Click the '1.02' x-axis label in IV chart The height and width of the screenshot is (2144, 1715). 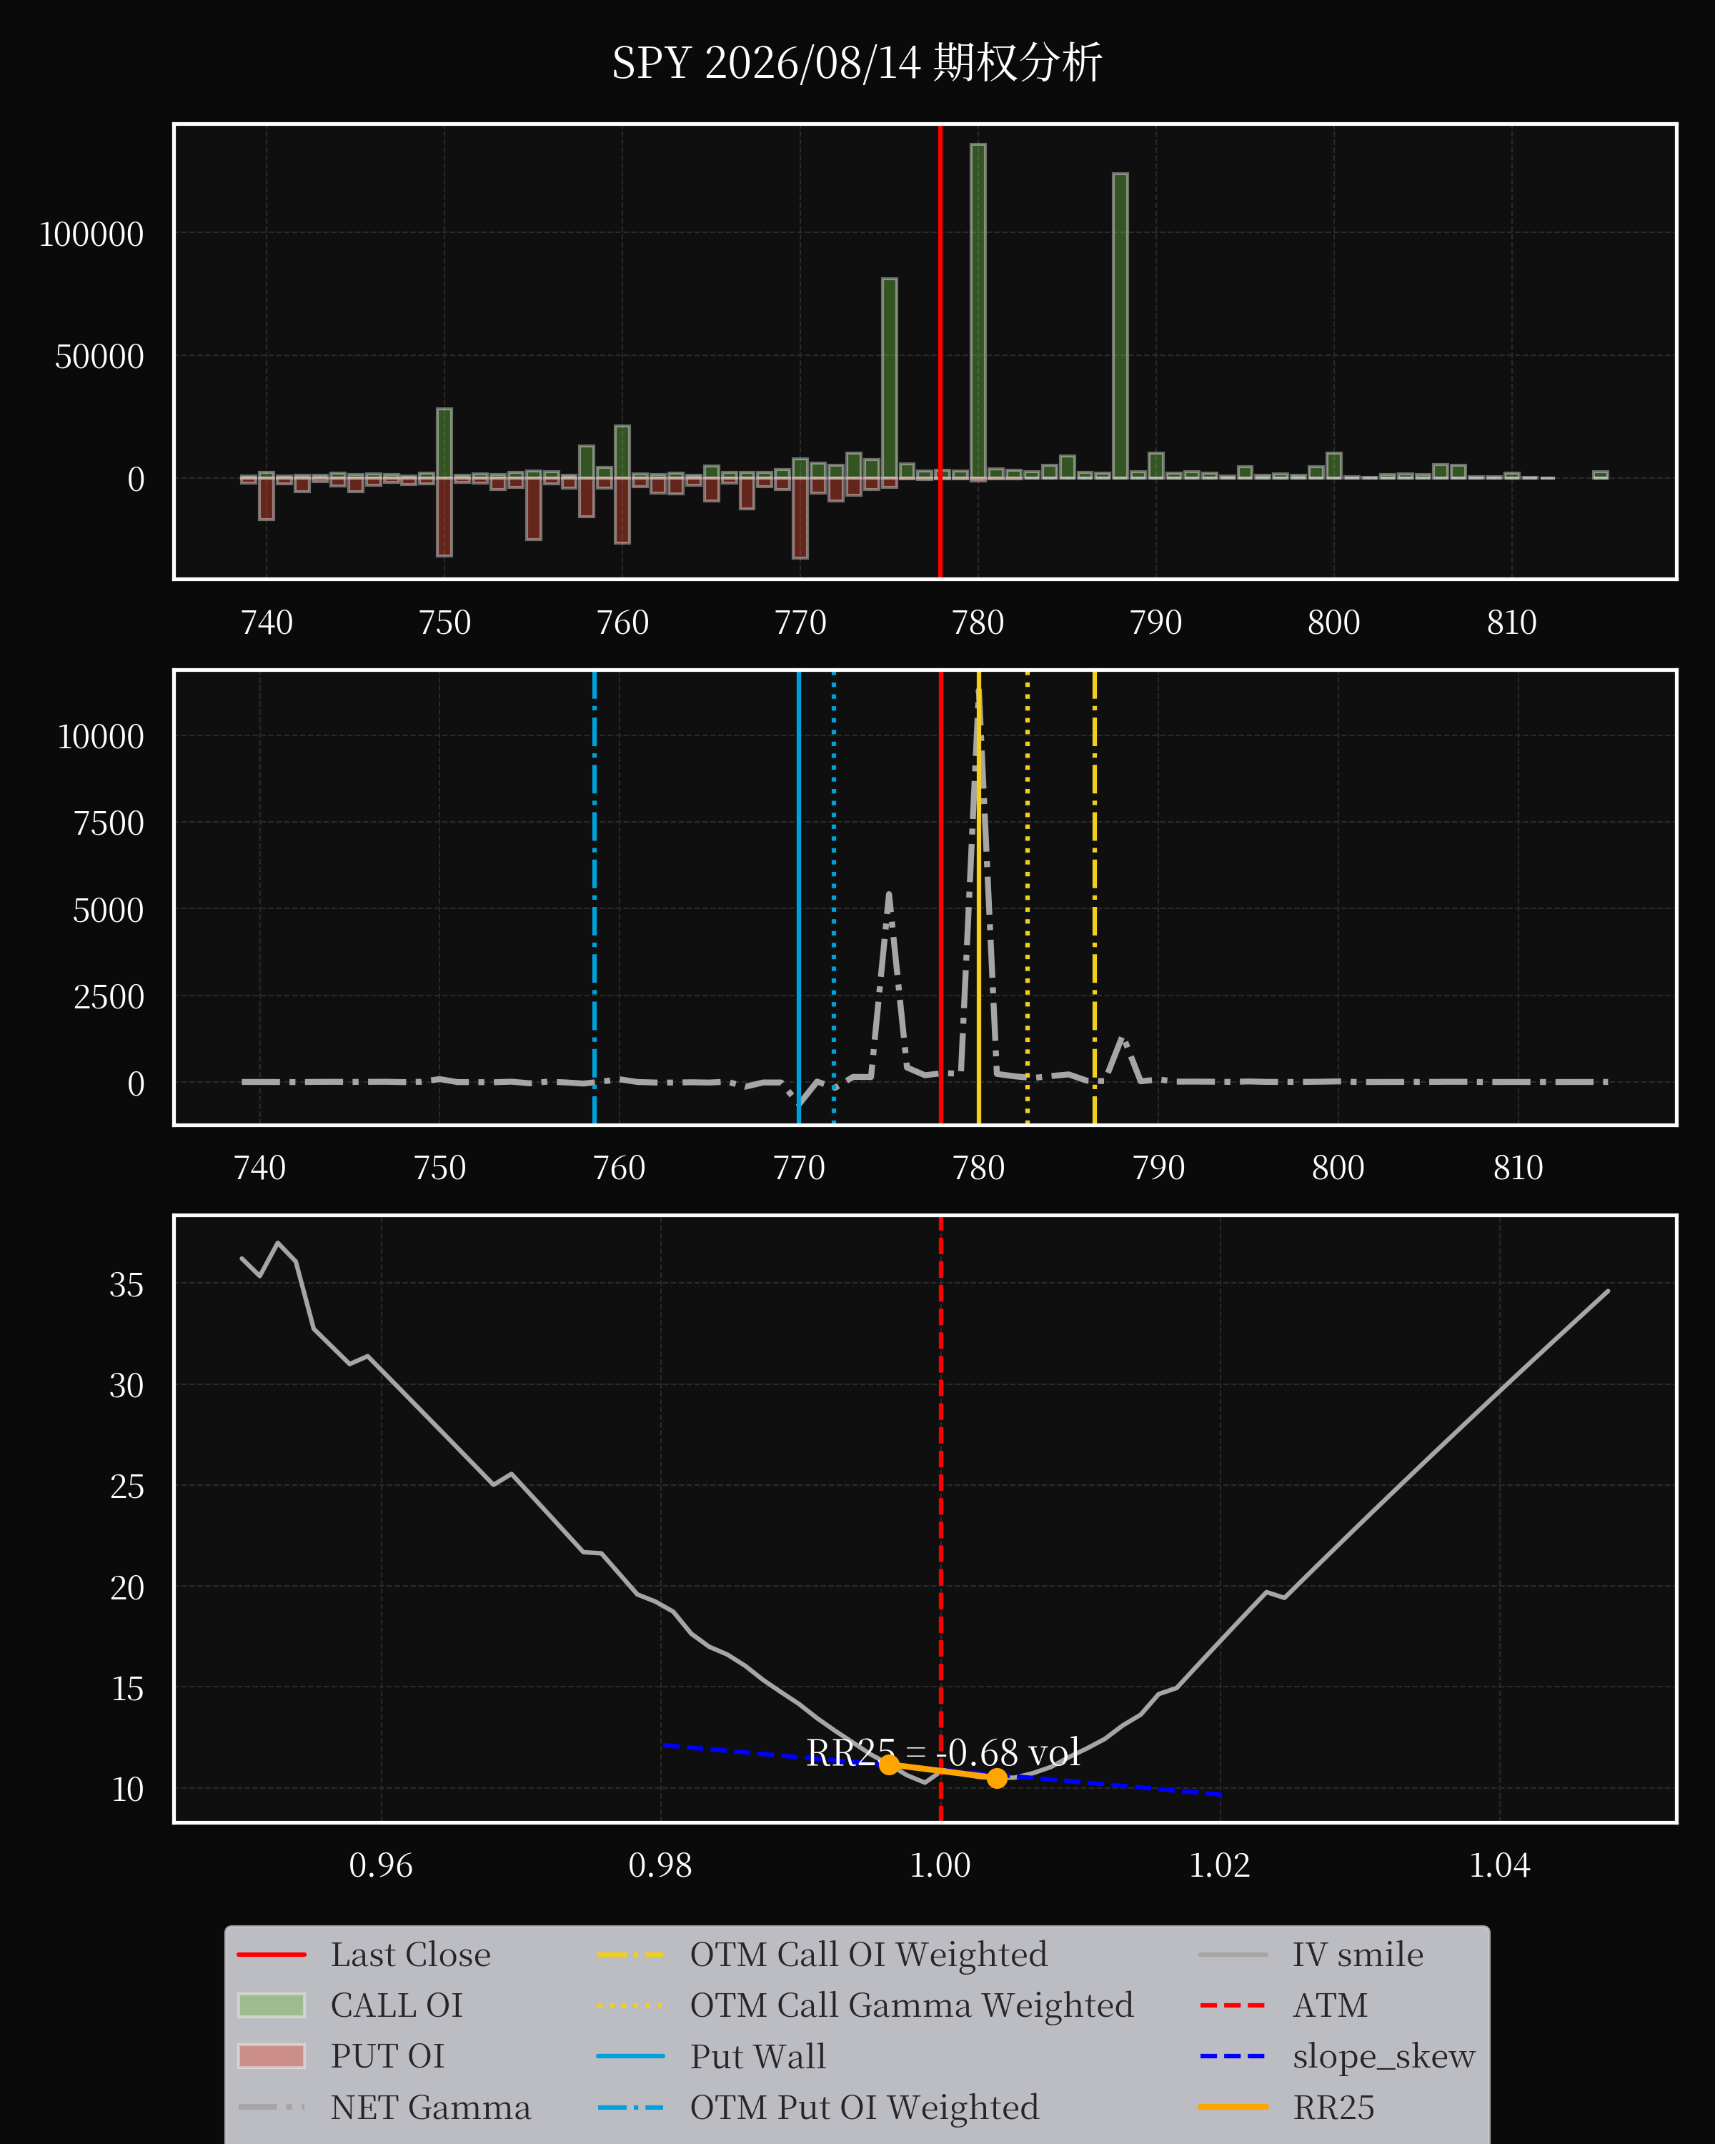[x=1220, y=1865]
